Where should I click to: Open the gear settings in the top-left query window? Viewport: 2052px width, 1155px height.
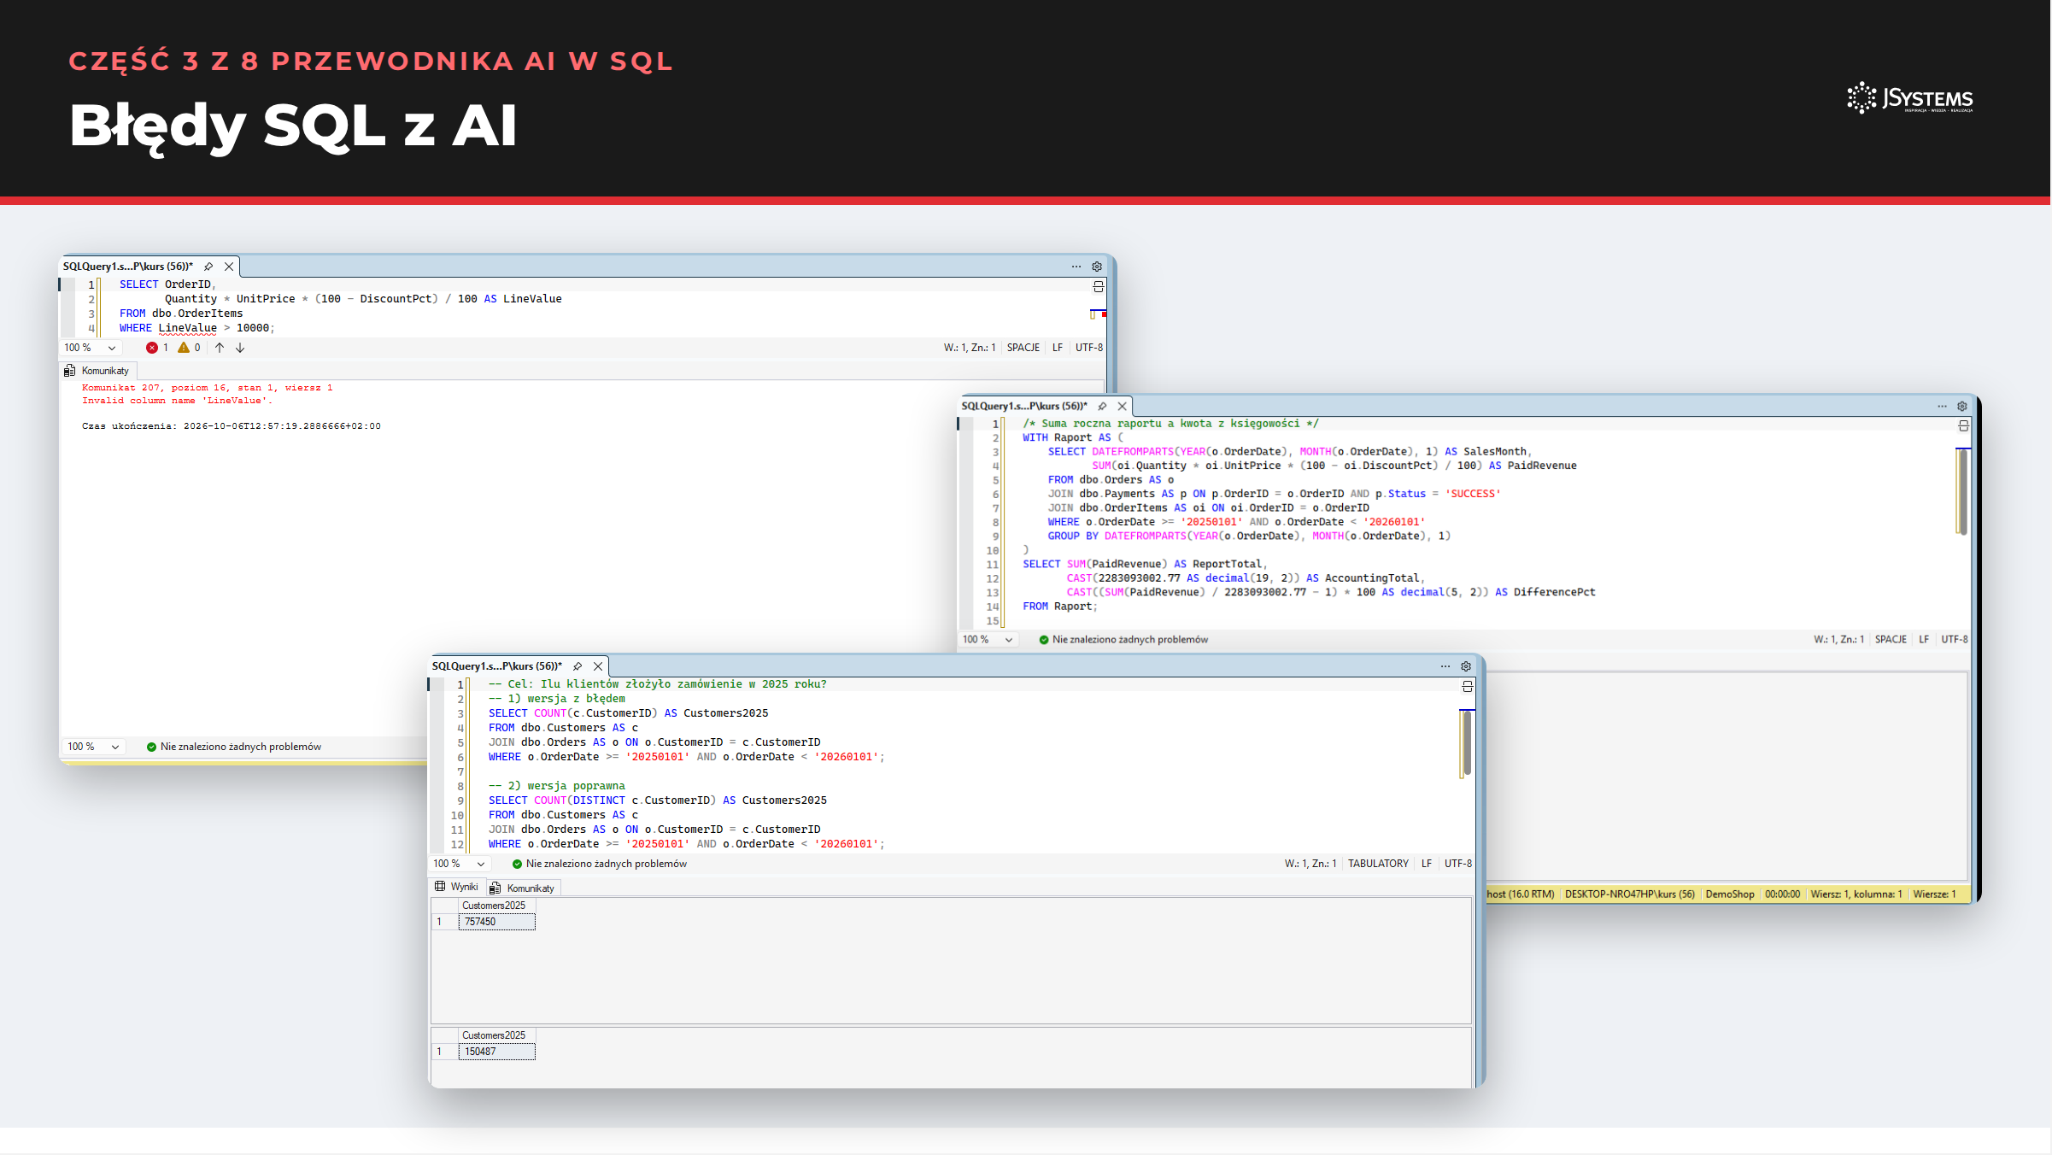point(1097,267)
